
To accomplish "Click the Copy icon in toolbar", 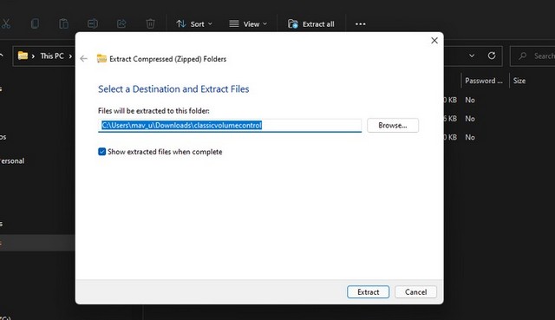I will point(35,23).
